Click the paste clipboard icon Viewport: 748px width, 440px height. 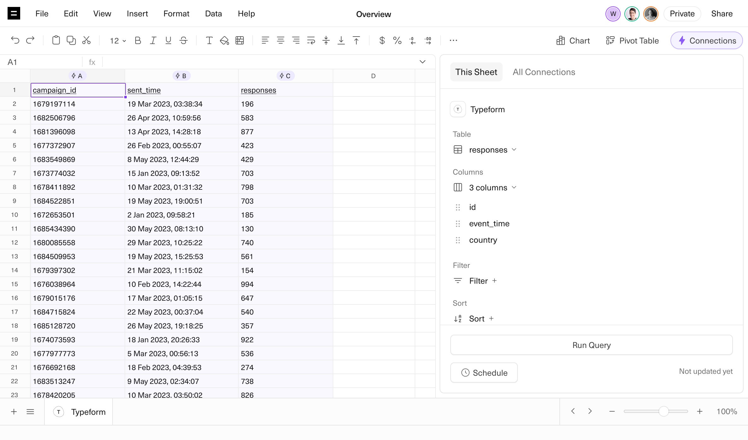(56, 40)
